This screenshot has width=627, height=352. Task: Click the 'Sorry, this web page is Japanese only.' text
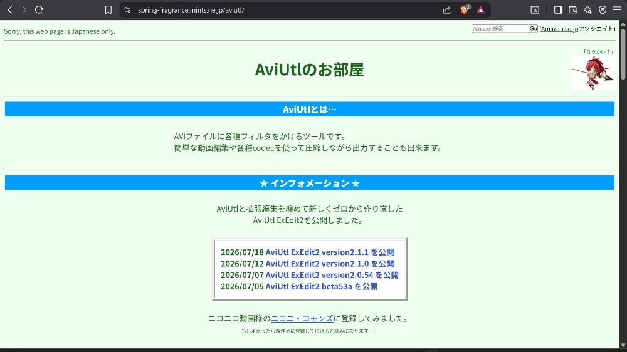[60, 31]
